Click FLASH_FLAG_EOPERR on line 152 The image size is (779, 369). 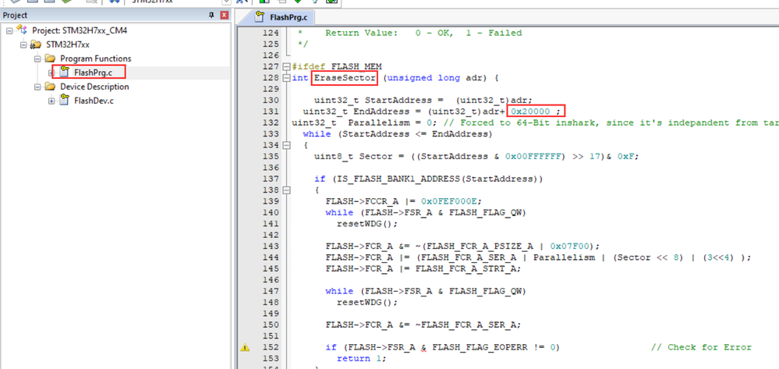(x=479, y=347)
